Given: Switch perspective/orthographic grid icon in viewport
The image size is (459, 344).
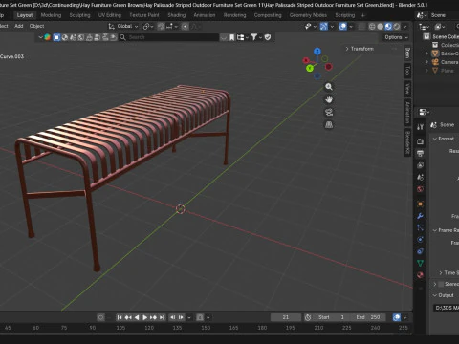Looking at the screenshot, I should (x=329, y=125).
